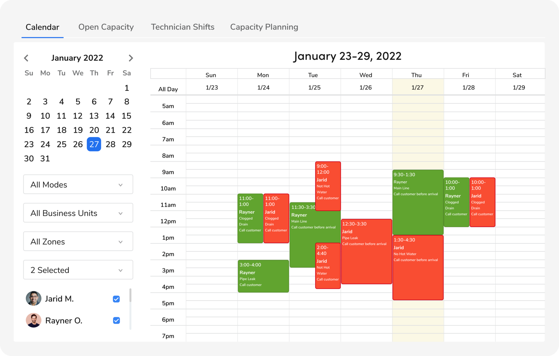This screenshot has height=356, width=559.
Task: Select January 15 in the mini calendar
Action: 127,116
